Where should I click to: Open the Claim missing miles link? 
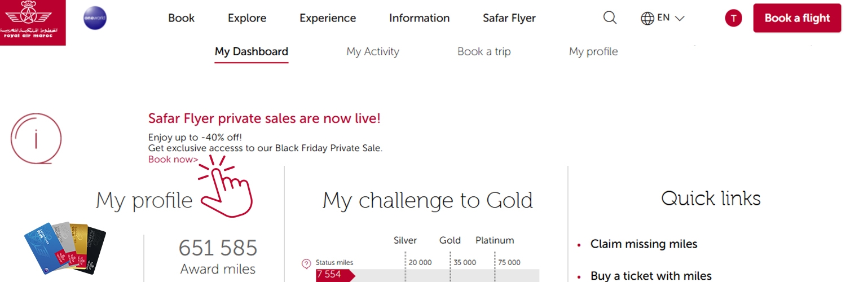point(644,244)
